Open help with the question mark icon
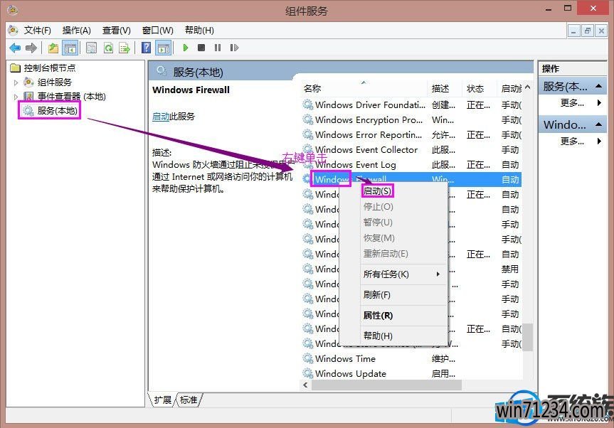 click(x=146, y=48)
